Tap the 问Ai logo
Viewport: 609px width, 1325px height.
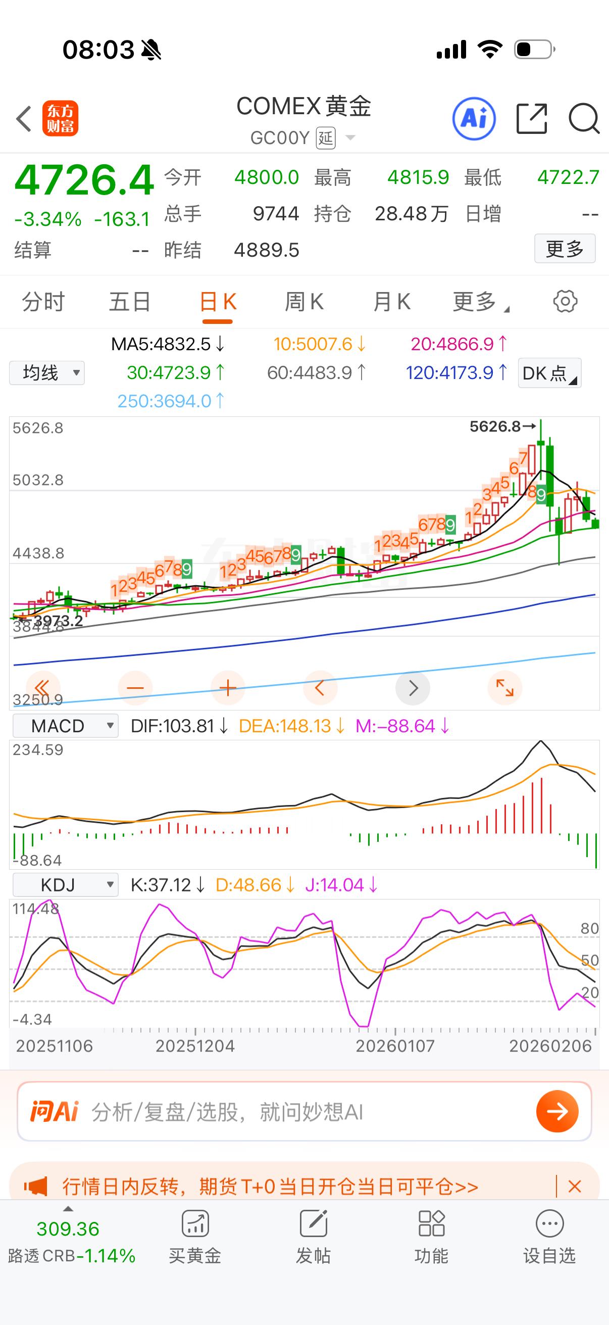tap(54, 1112)
